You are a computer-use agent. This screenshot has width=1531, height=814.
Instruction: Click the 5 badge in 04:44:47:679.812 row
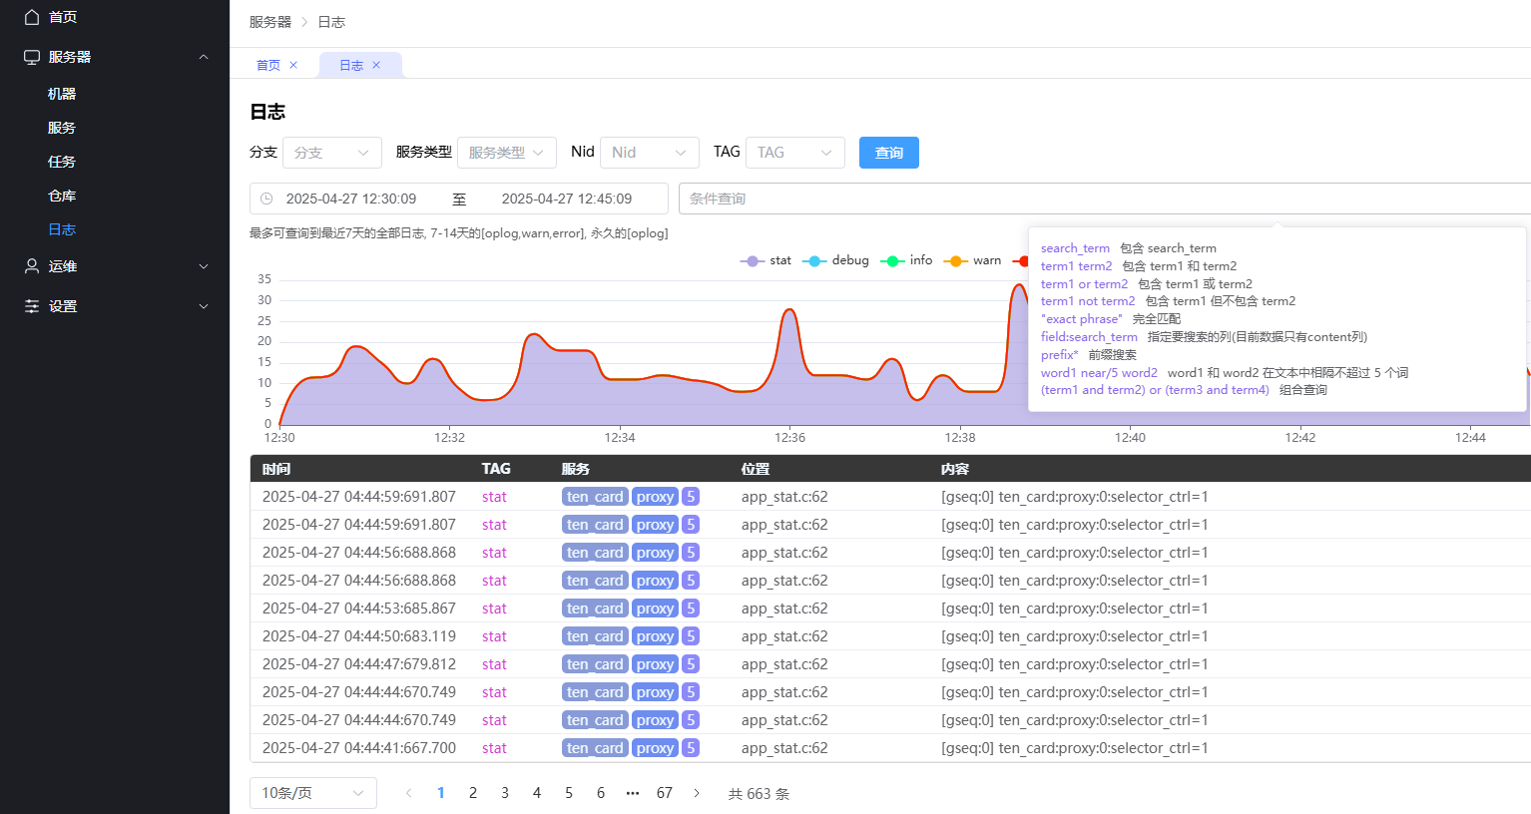click(x=691, y=664)
